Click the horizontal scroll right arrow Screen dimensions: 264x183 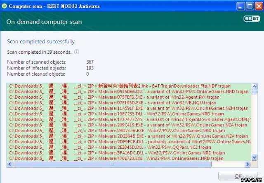click(x=247, y=164)
